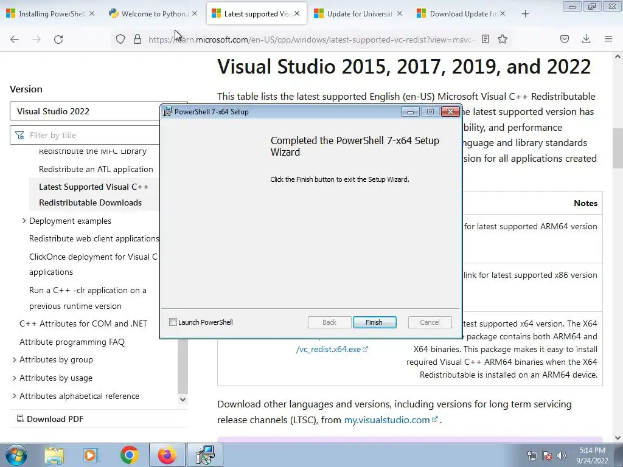Switch to Firefox in the taskbar
Screen dimensions: 623x467
(167, 455)
